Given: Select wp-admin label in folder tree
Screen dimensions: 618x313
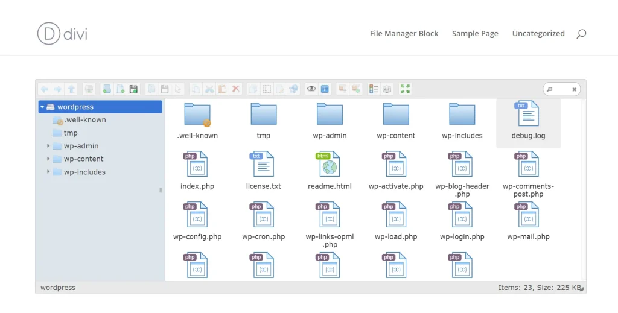Looking at the screenshot, I should (81, 146).
